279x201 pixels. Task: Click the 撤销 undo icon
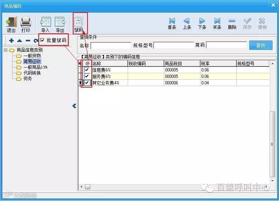coord(262,21)
